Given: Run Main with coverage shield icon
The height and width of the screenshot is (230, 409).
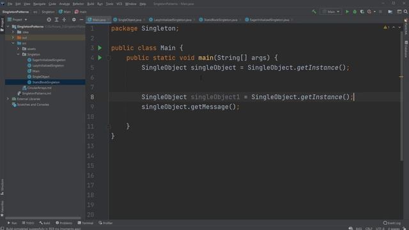Looking at the screenshot, I should pyautogui.click(x=362, y=11).
